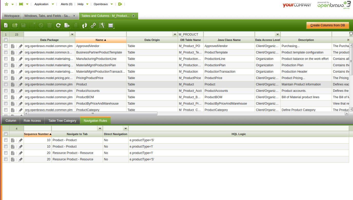The image size is (353, 200).
Task: Open the Navigate to Tab filter dropdown
Action: tap(100, 128)
